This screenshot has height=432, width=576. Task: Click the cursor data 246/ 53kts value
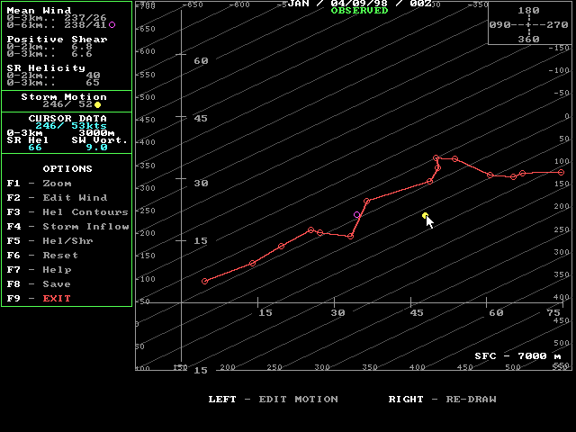coord(71,126)
